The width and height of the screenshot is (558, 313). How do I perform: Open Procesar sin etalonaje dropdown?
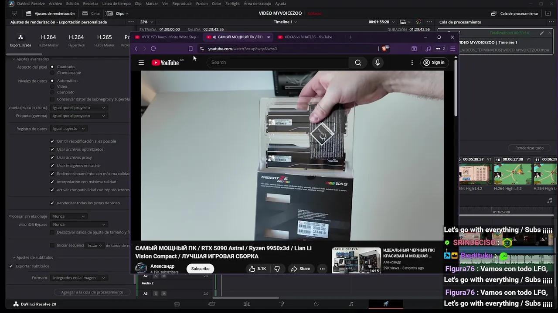pyautogui.click(x=68, y=216)
